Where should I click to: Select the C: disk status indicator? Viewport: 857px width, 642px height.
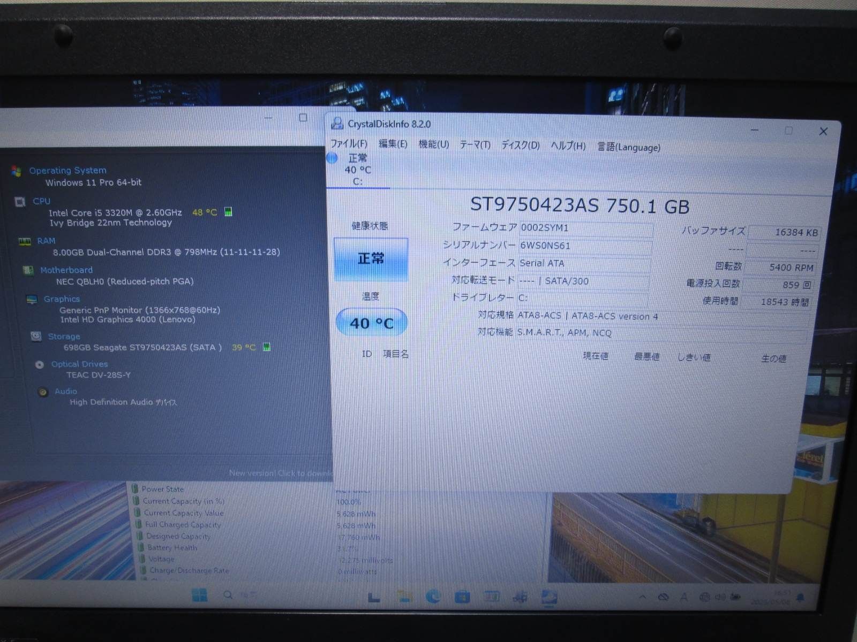[x=357, y=170]
